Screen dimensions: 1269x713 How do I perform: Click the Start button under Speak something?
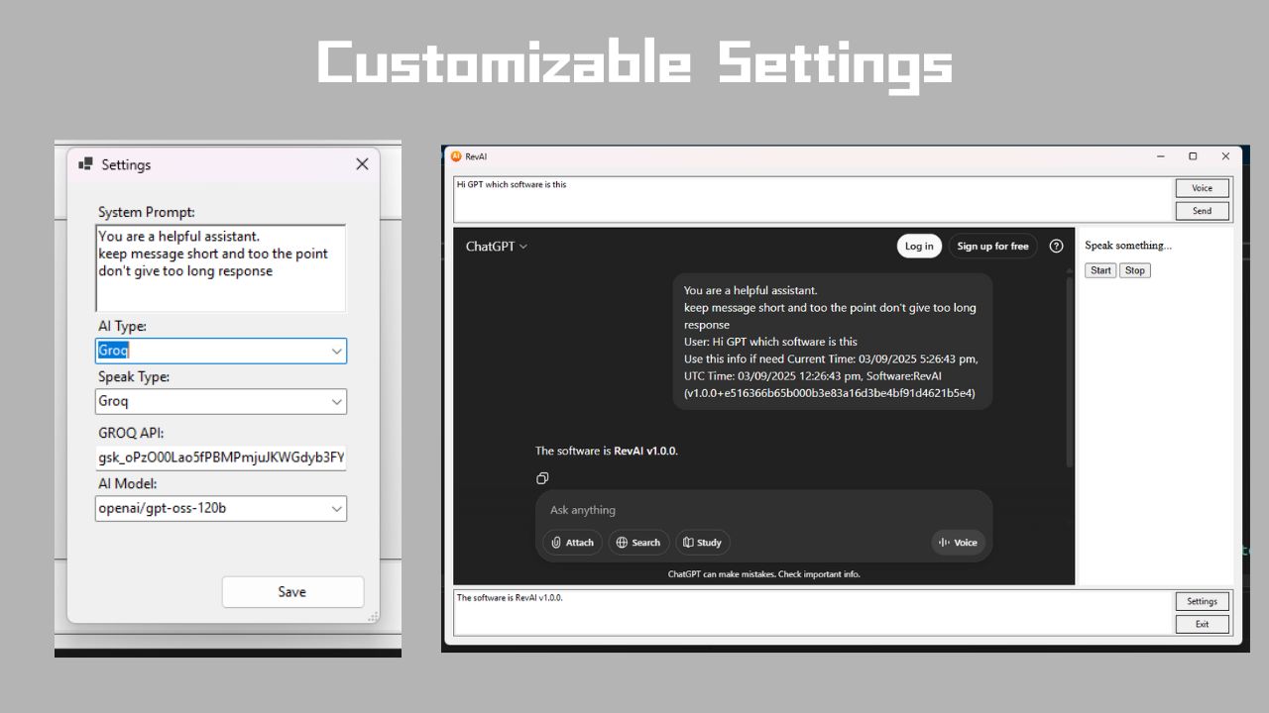point(1100,270)
